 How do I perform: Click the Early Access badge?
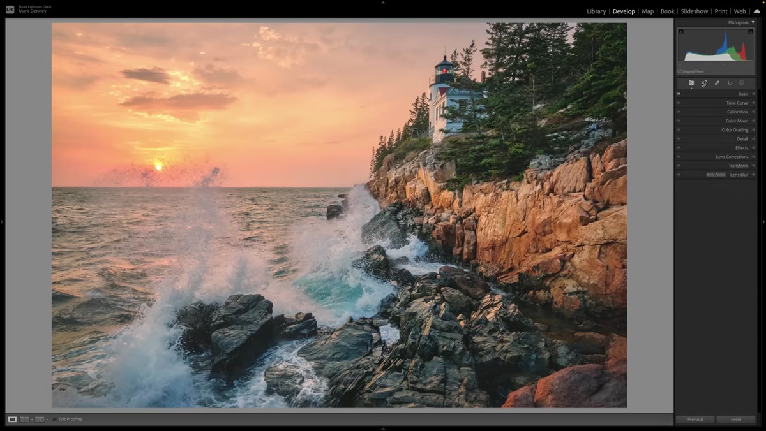716,174
